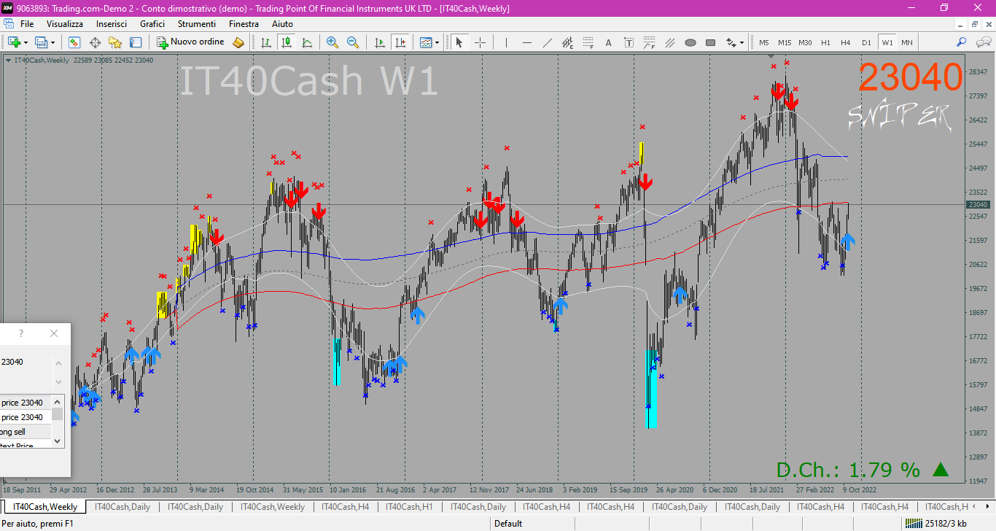
Task: Toggle the Terminal panel icon
Action: (x=136, y=42)
